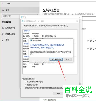This screenshot has width=96, height=101.
Task: Click first listed language's microphone icon
Action: (x=93, y=41)
